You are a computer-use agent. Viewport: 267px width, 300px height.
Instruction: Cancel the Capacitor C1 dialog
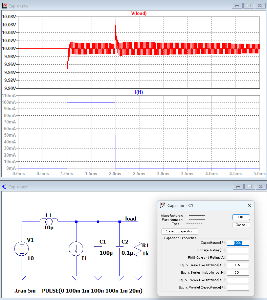pos(241,225)
